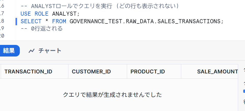Click the ANALYSTロール comment line in the editor

(100, 6)
